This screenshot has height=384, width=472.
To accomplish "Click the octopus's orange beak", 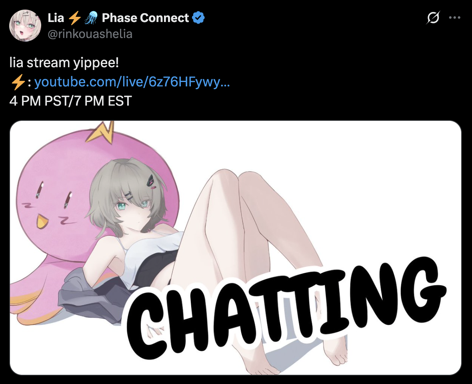I will pyautogui.click(x=42, y=221).
